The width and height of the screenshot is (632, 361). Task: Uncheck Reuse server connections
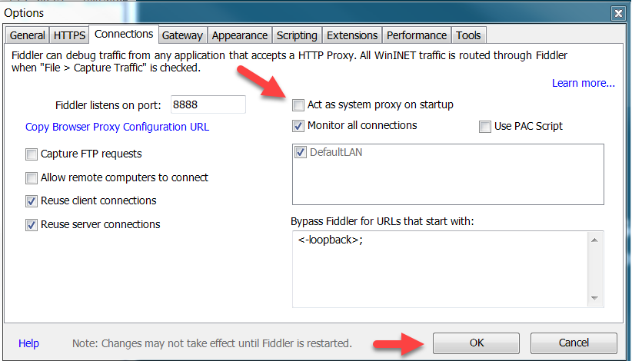pos(32,225)
